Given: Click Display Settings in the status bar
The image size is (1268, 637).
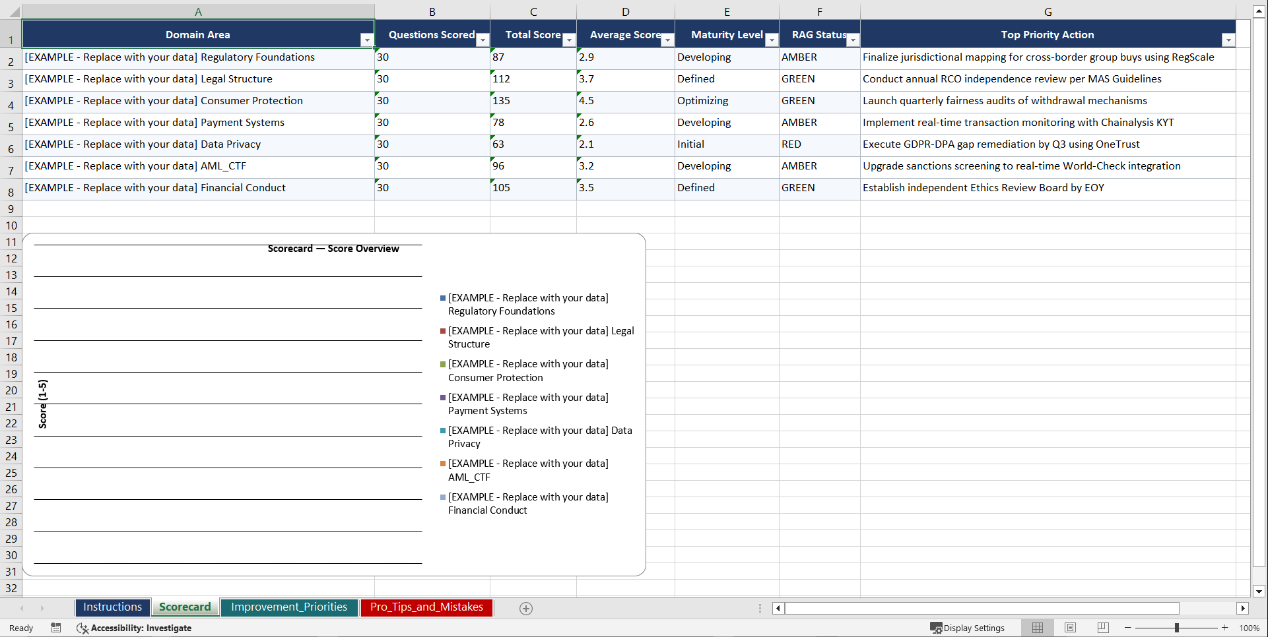Looking at the screenshot, I should [x=968, y=628].
